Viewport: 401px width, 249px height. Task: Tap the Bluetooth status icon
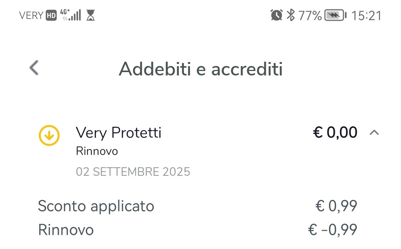pos(291,15)
